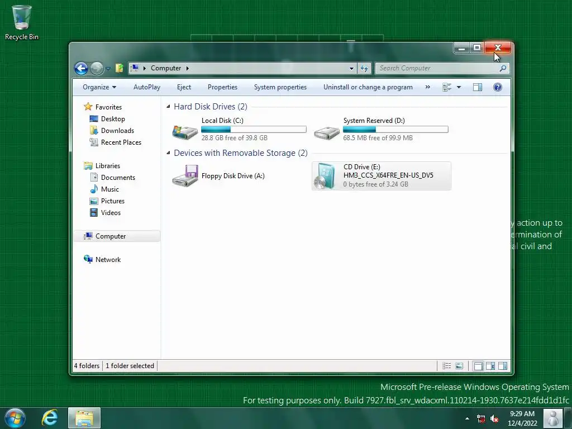Image resolution: width=572 pixels, height=429 pixels.
Task: Click the muted volume tray icon
Action: (494, 419)
